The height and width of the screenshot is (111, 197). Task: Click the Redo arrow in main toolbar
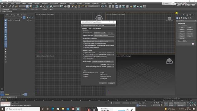pyautogui.click(x=6, y=6)
